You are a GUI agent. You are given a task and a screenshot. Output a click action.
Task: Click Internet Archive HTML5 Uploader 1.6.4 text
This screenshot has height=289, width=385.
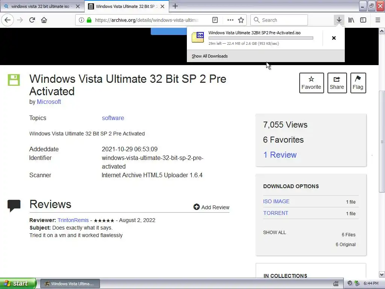pos(152,175)
